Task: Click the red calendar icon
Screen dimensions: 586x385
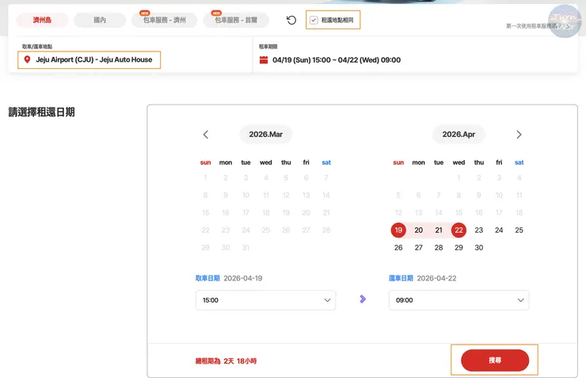Action: 264,60
